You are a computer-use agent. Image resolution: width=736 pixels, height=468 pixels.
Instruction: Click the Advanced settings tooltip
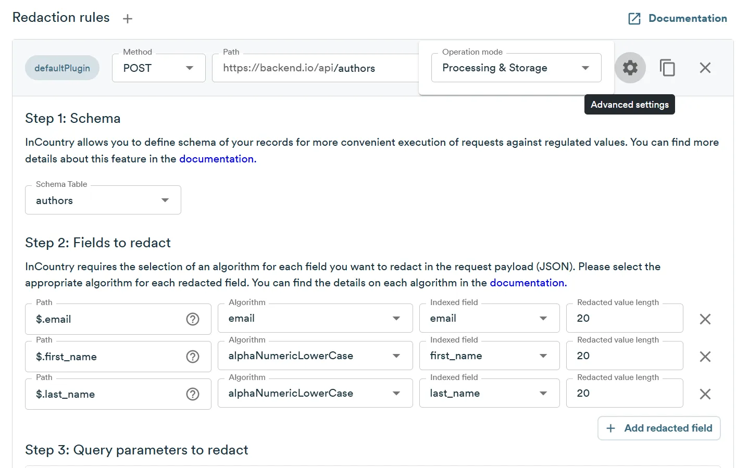(630, 105)
